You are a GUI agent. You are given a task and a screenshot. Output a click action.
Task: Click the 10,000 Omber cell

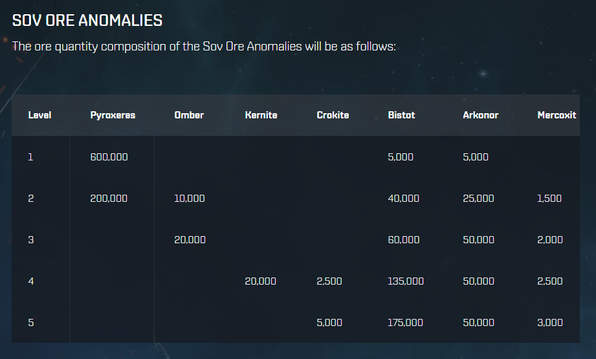pos(190,198)
